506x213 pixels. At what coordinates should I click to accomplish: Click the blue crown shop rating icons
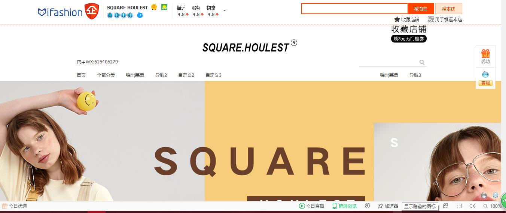click(120, 15)
